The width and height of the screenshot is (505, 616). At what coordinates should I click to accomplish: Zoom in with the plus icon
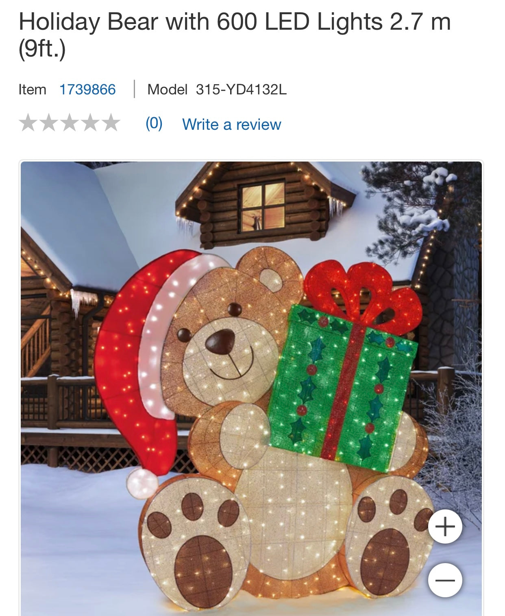[445, 526]
